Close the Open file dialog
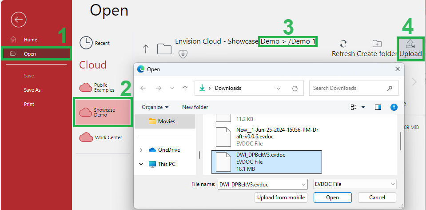426x210 pixels. coord(397,69)
